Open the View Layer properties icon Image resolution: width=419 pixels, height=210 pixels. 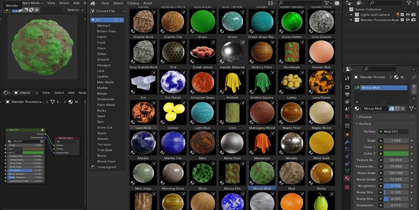point(347,101)
